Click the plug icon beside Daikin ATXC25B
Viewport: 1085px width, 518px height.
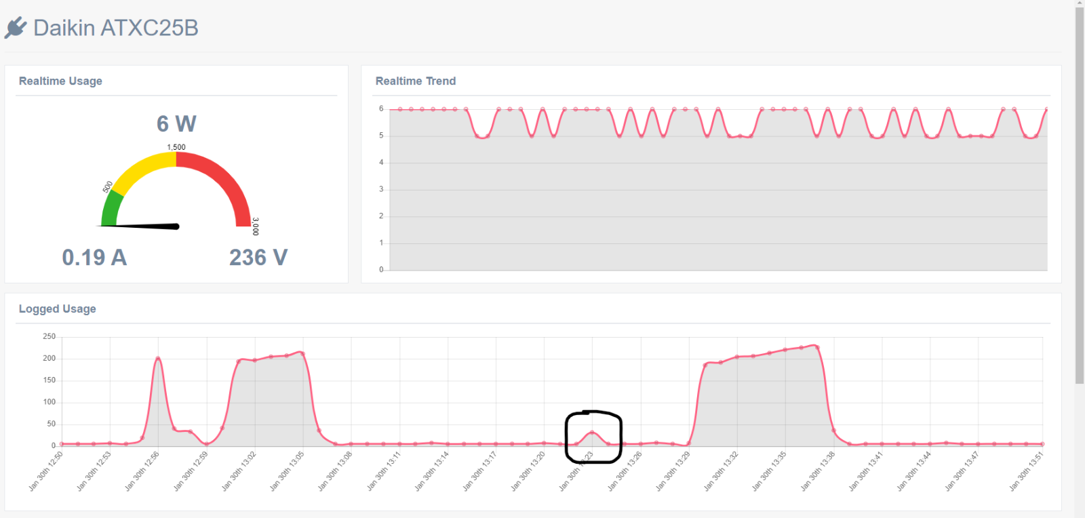16,28
